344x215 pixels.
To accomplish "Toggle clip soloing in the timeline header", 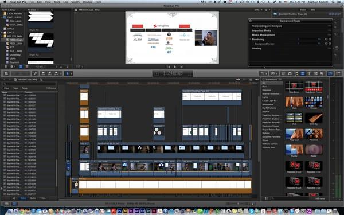I will pos(251,80).
